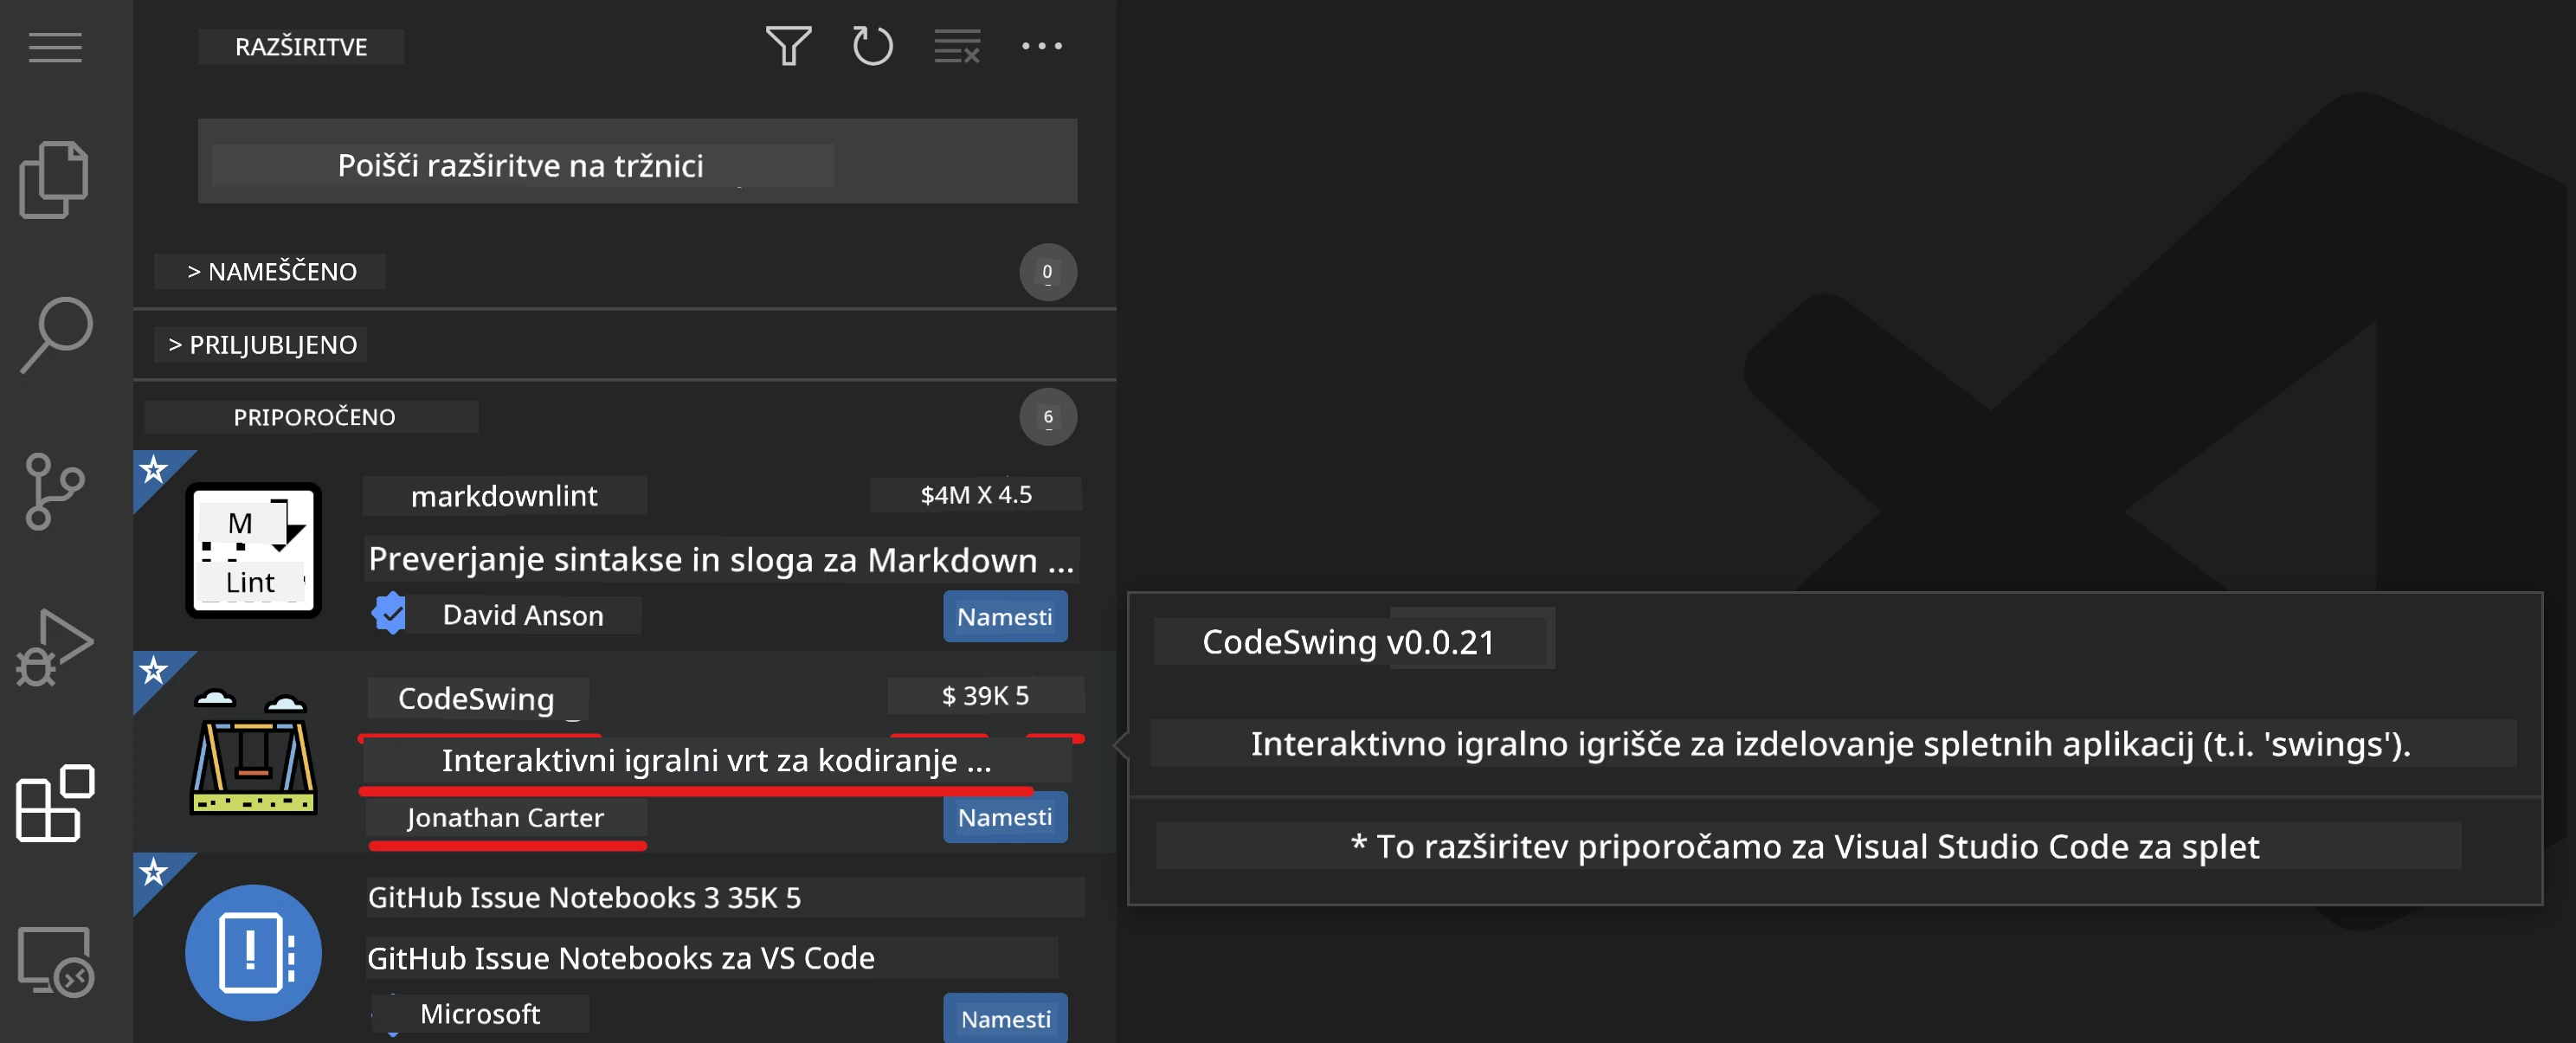The width and height of the screenshot is (2576, 1043).
Task: Click the installed count badge showing 0
Action: point(1047,272)
